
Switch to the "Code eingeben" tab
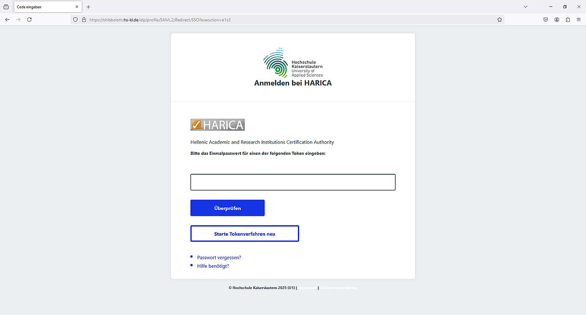[x=48, y=7]
